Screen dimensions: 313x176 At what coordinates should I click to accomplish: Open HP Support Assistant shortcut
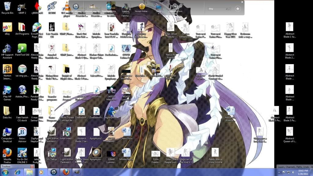[7, 48]
